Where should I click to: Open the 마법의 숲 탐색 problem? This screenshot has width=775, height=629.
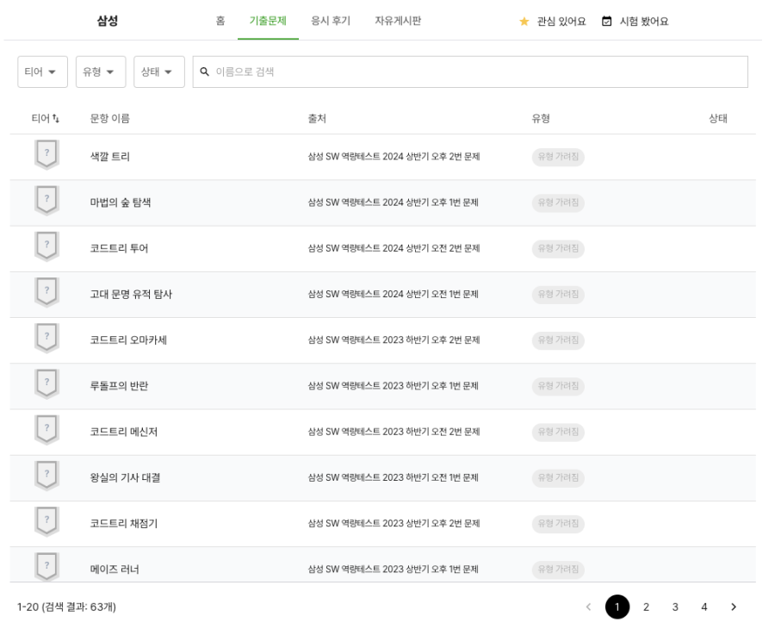click(x=120, y=202)
